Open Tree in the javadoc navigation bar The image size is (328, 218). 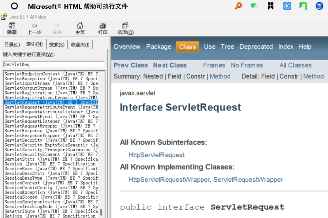pyautogui.click(x=227, y=47)
